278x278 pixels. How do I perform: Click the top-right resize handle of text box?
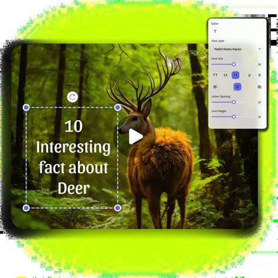(117, 107)
